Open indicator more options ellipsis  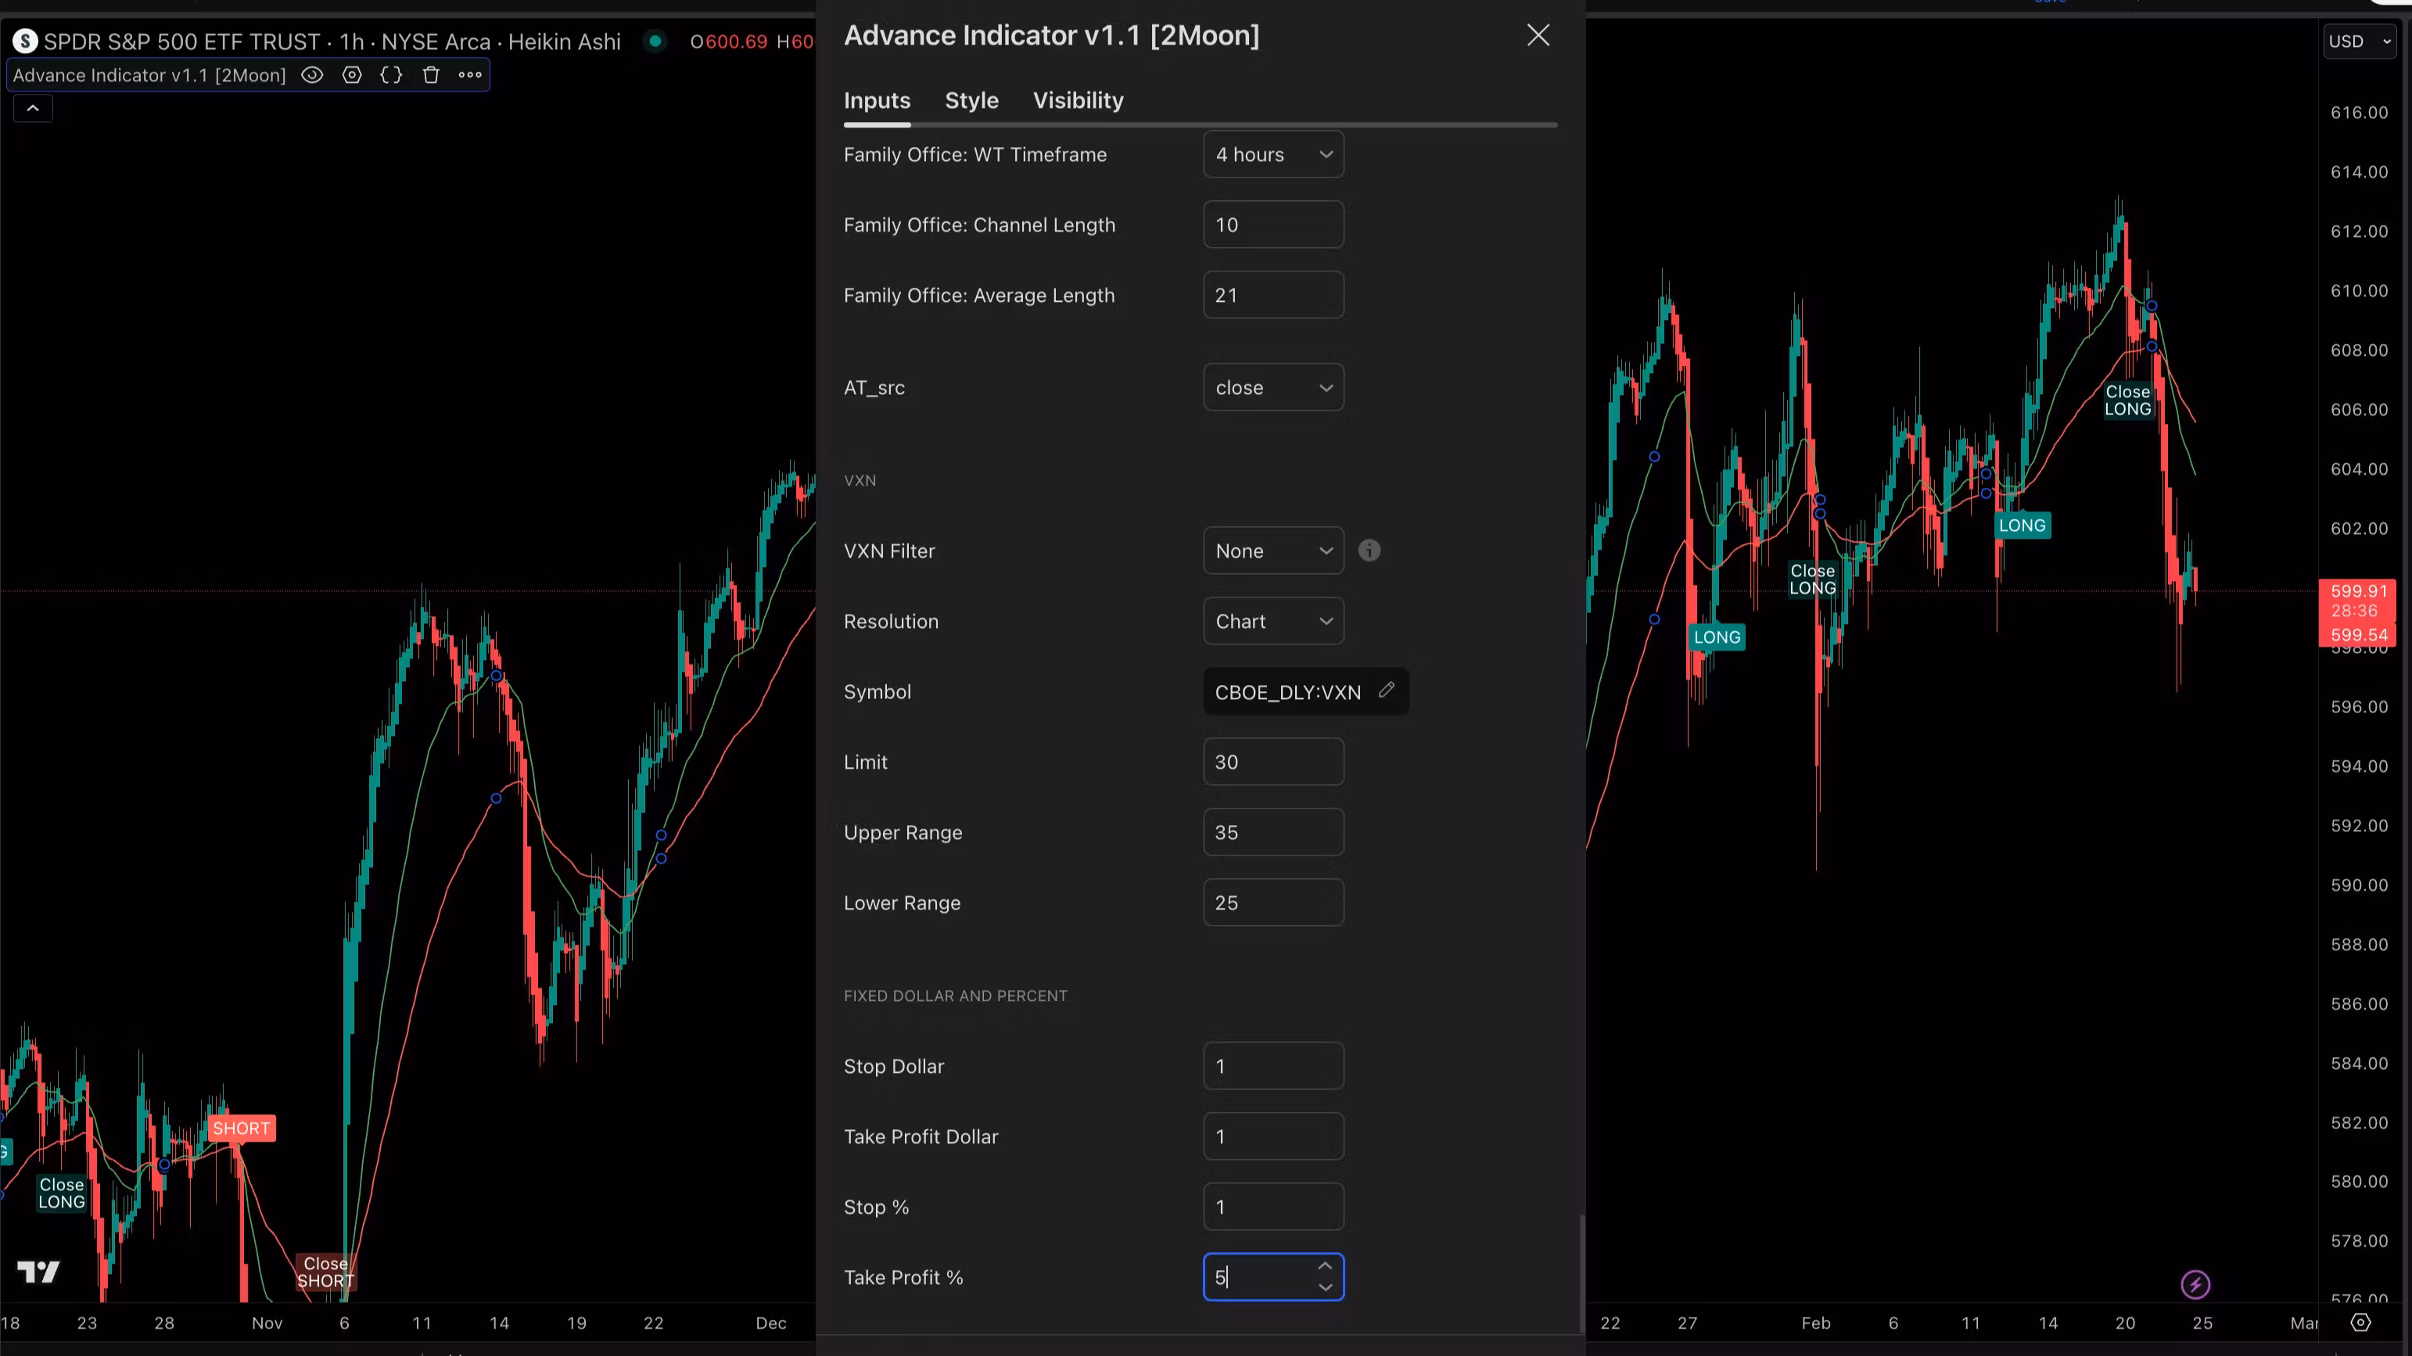pos(470,75)
